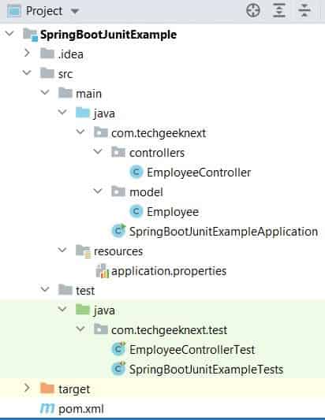Click the Expand All toolbar icon

tap(279, 11)
